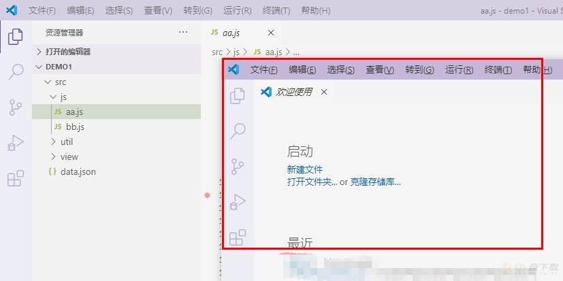The image size is (563, 281).
Task: Click aa.js in the breadcrumb path
Action: 274,52
